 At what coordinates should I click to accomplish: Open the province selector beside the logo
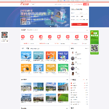tap(33, 5)
